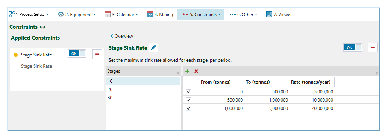Click the From (tonnes) column header

coord(221,82)
